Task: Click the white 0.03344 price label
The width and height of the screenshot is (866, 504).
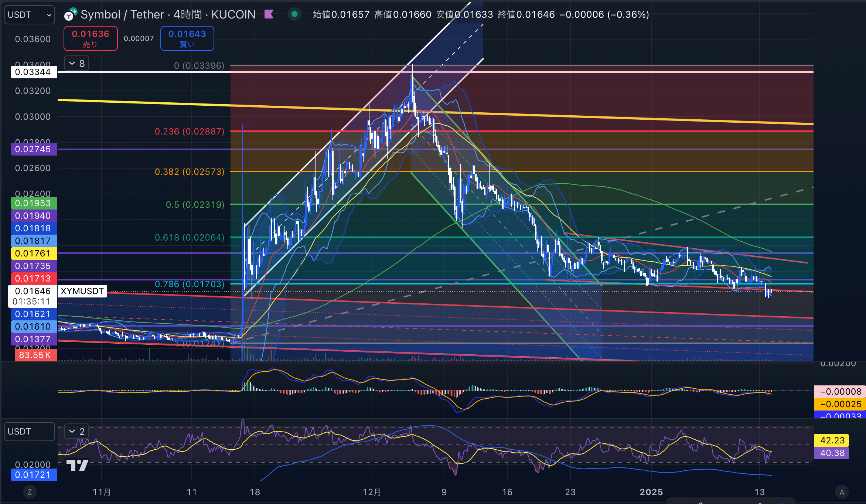Action: pyautogui.click(x=34, y=72)
